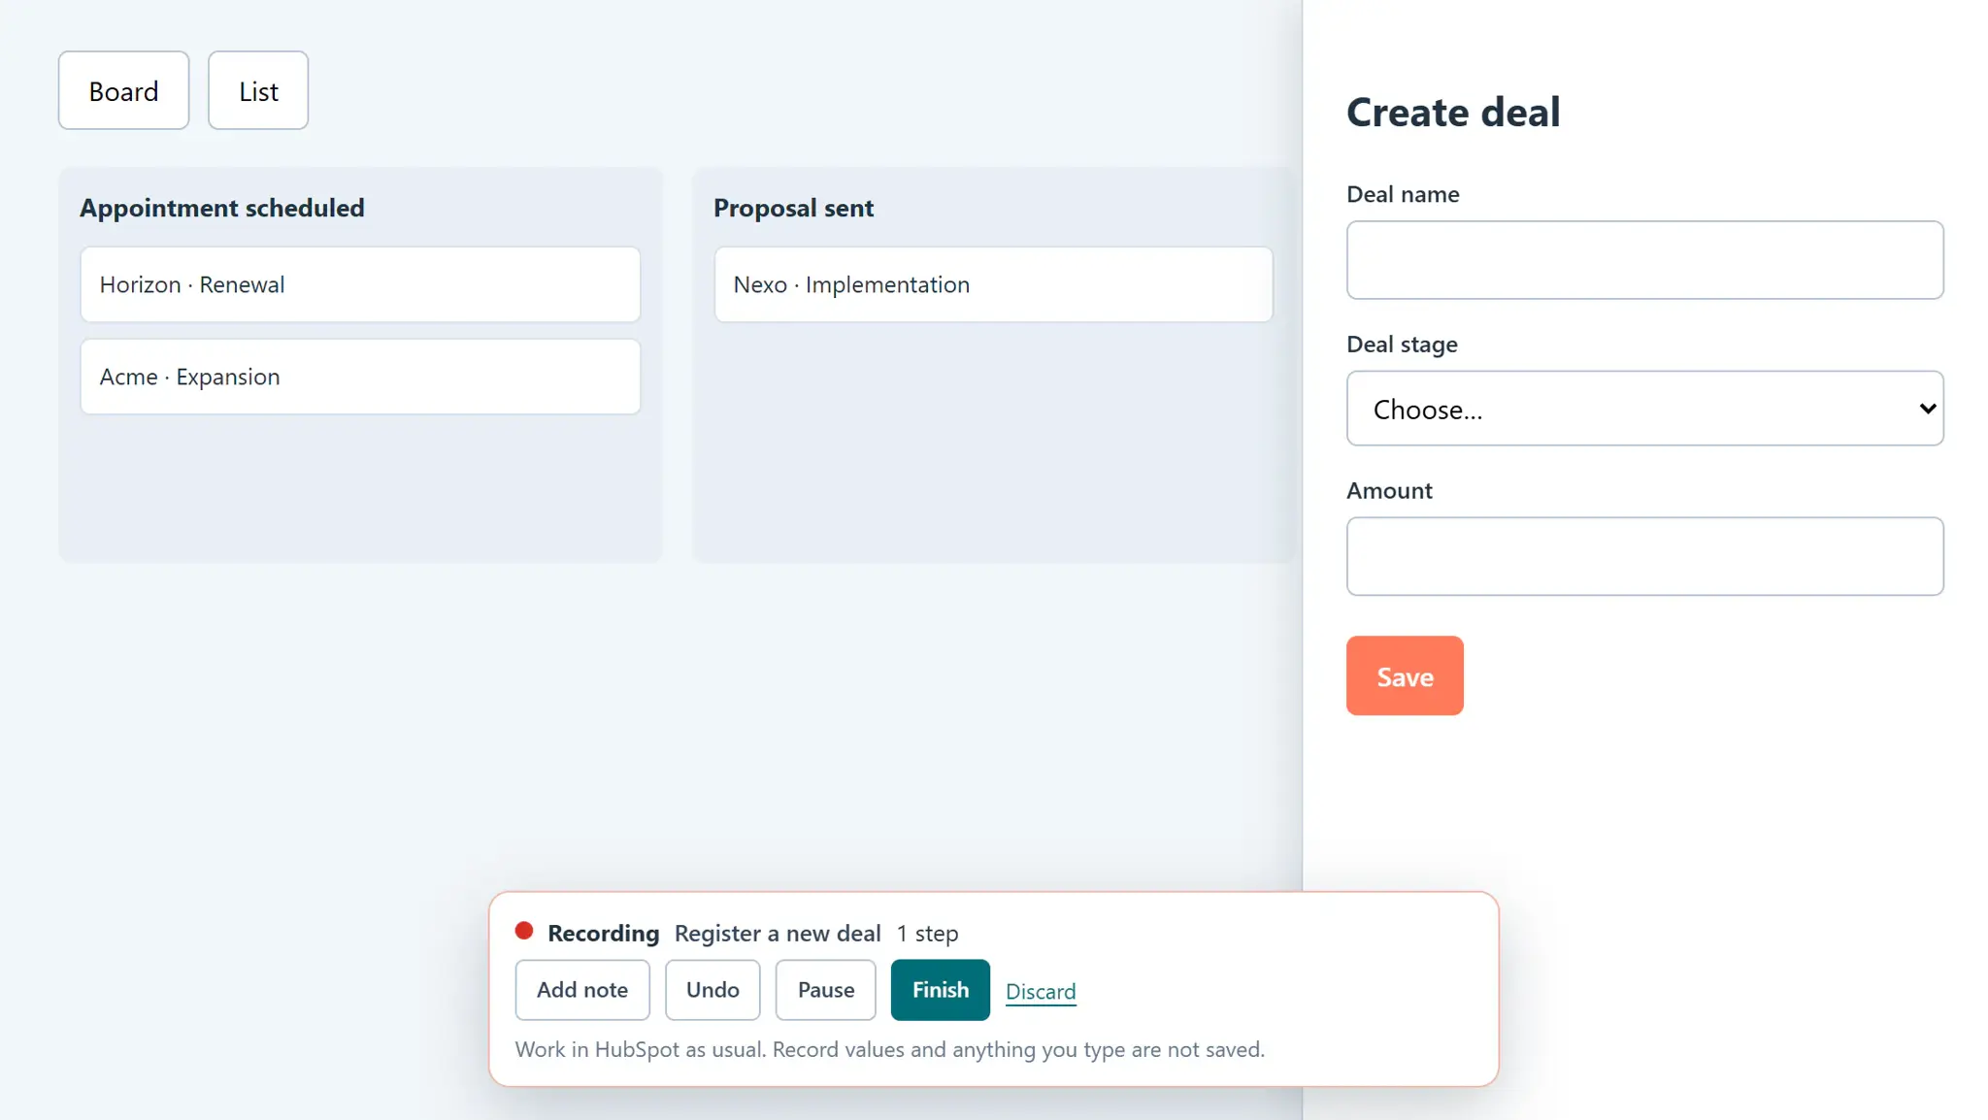Click the 'Register a new deal' recording title

point(778,934)
